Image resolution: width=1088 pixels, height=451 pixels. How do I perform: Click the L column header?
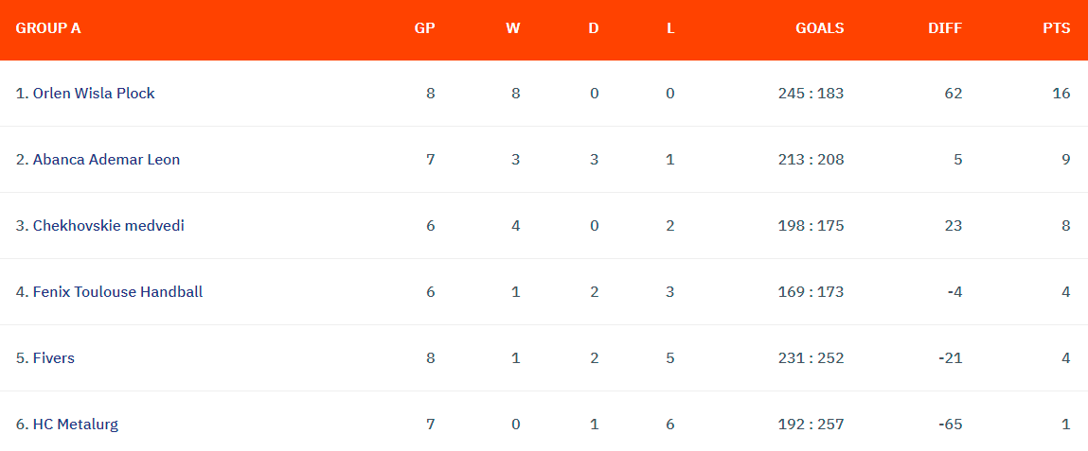670,28
